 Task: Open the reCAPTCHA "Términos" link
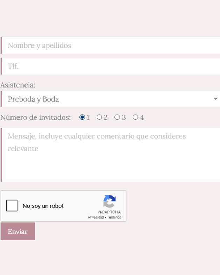(114, 217)
